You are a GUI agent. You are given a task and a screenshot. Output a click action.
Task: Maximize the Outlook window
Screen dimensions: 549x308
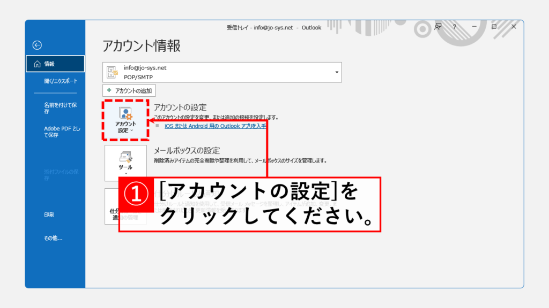[x=494, y=27]
